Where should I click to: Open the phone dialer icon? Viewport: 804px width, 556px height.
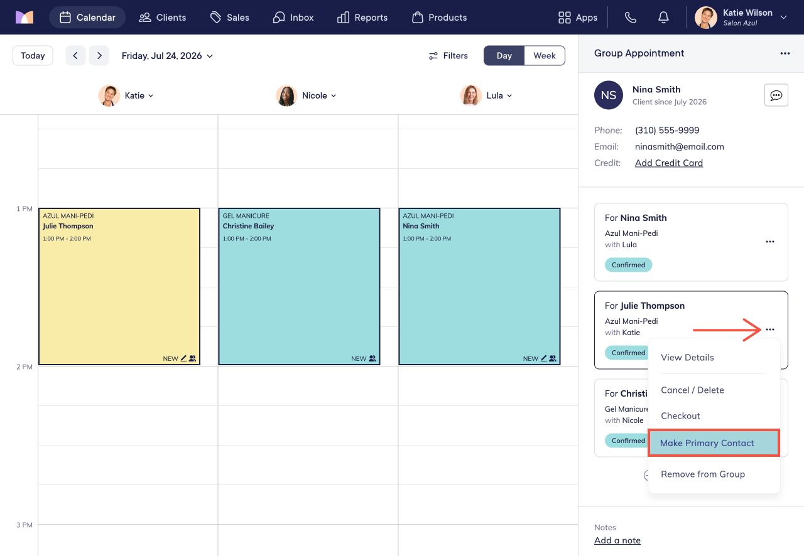(x=631, y=18)
